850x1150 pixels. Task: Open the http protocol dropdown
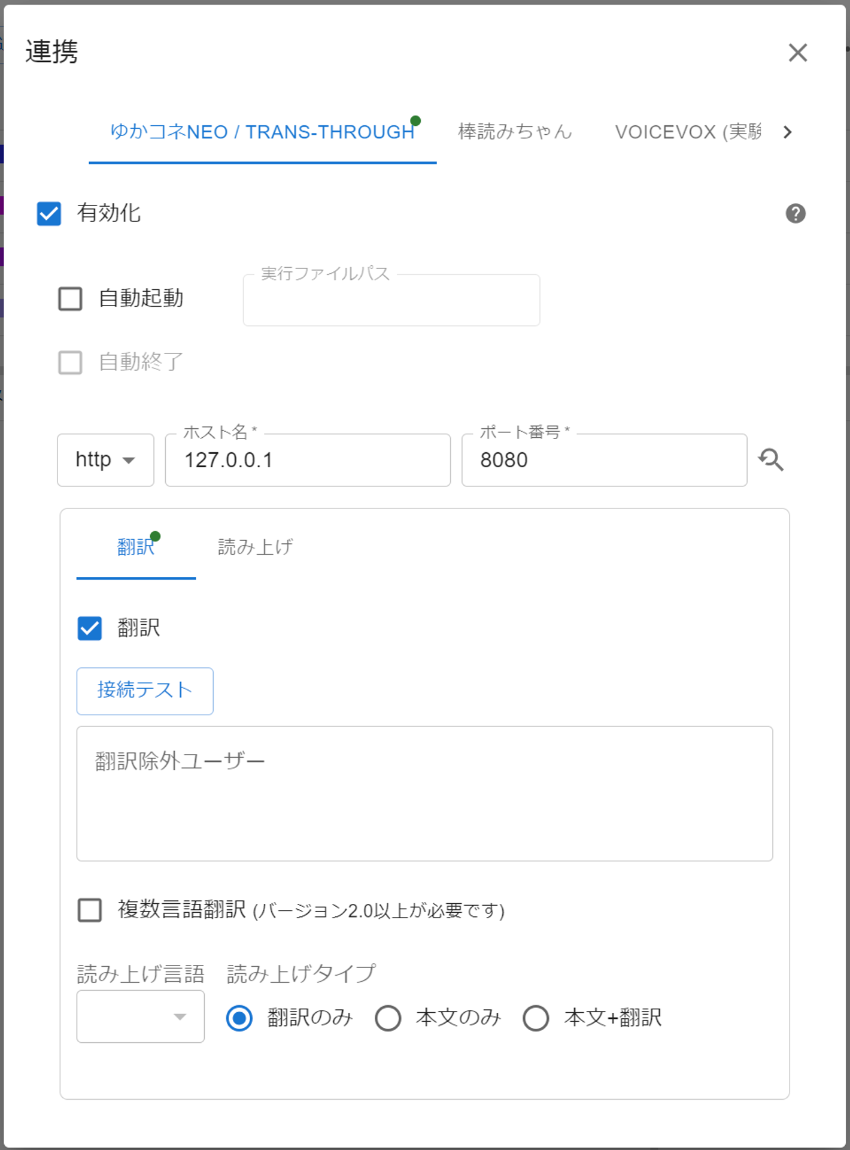(105, 460)
